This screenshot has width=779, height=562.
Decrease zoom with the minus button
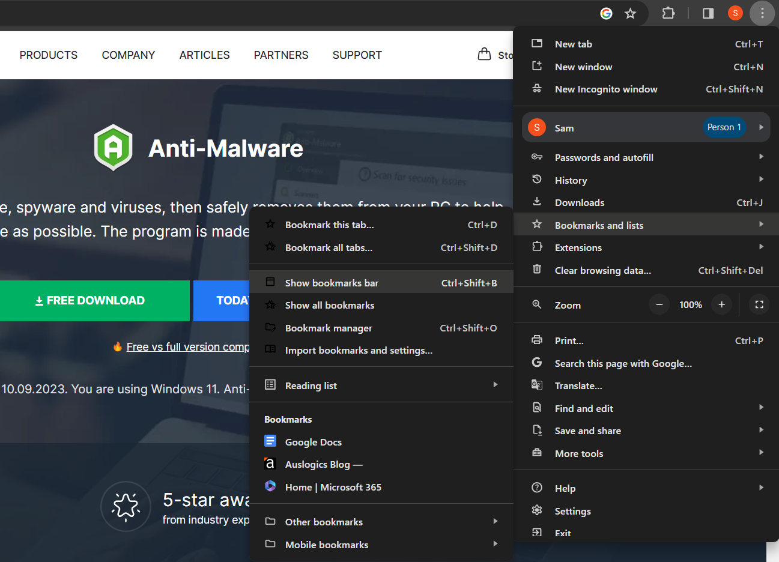tap(659, 305)
